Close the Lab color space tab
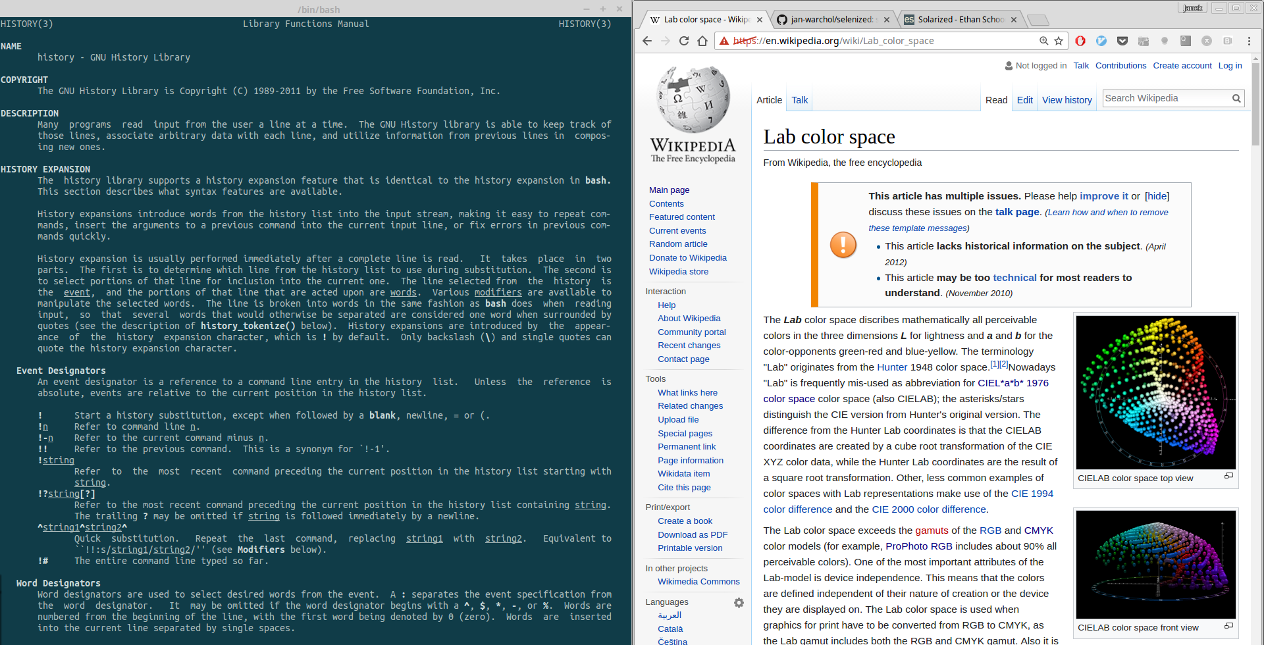 tap(760, 20)
